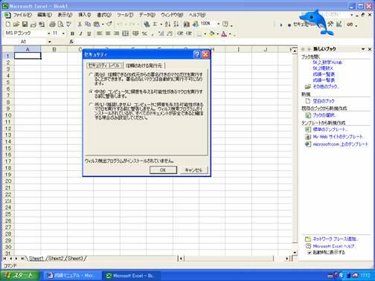Click the Center alignment icon
The height and width of the screenshot is (281, 375).
[x=108, y=33]
